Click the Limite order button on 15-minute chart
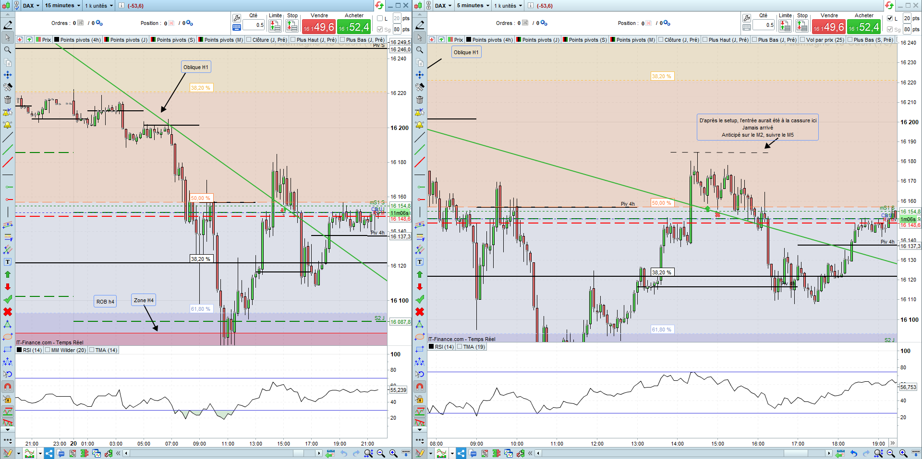922x459 pixels. (x=275, y=26)
